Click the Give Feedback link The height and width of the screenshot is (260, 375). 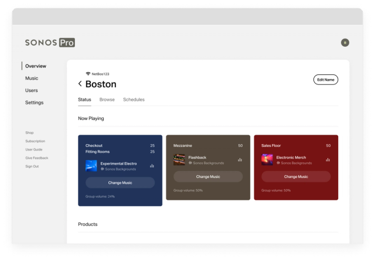point(36,158)
